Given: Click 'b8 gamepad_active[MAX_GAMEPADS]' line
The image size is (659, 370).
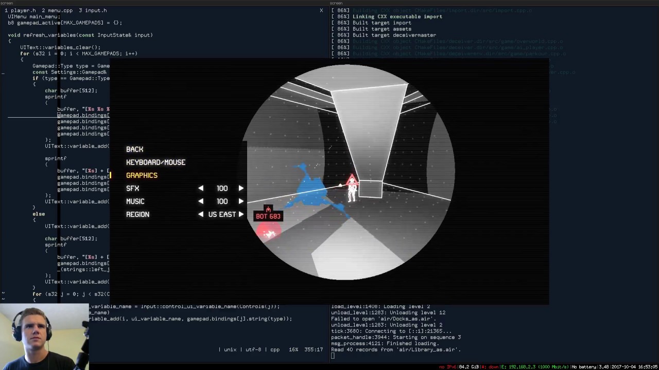Looking at the screenshot, I should (65, 23).
